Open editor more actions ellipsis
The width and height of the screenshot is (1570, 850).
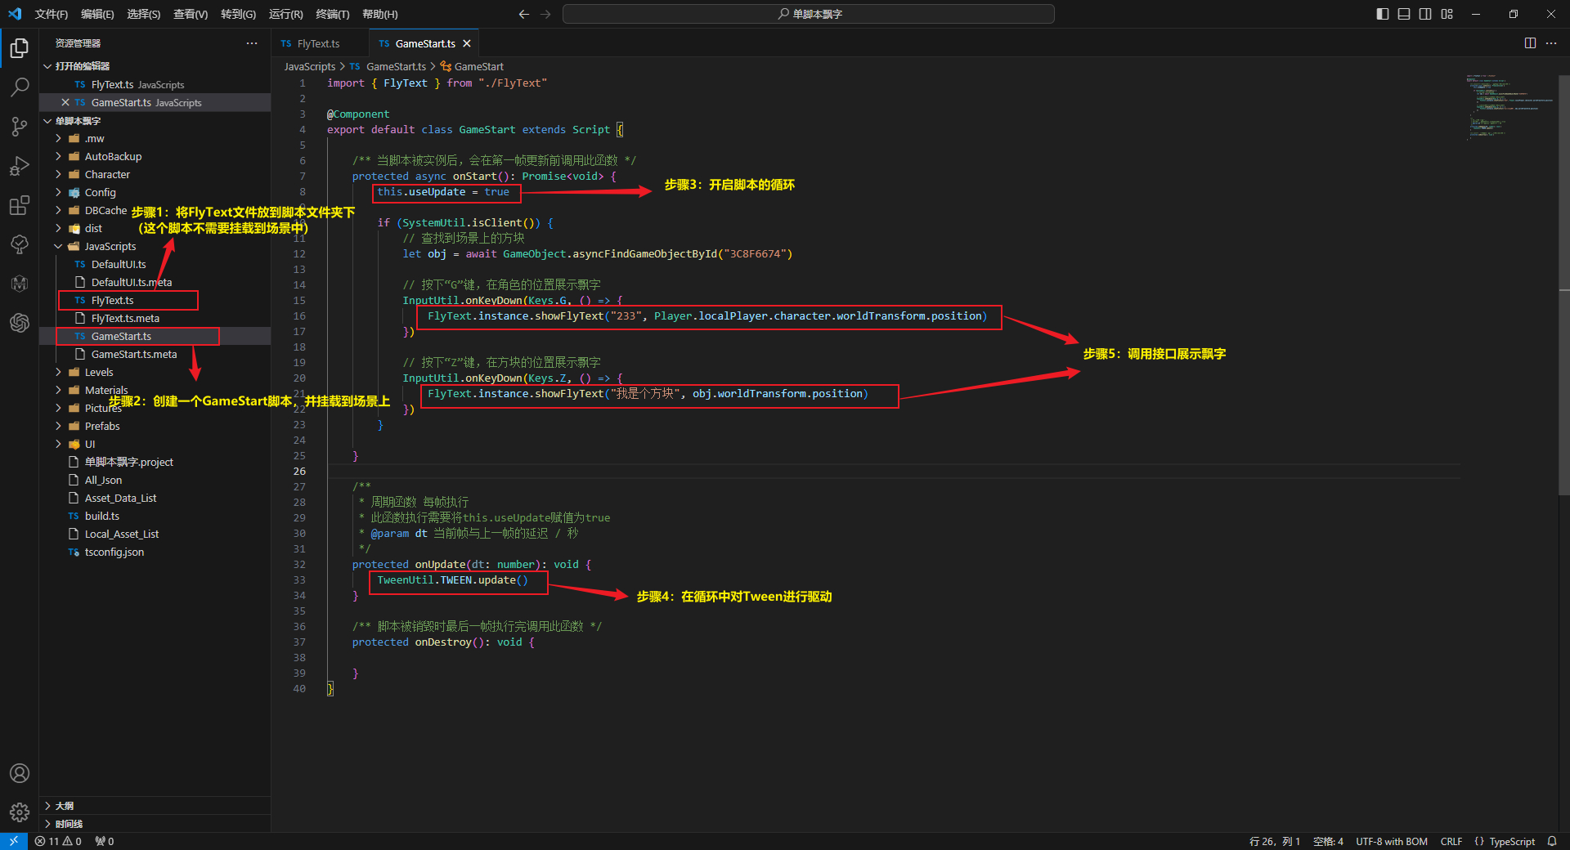[x=1551, y=43]
